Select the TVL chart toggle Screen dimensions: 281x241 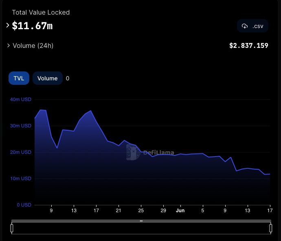(x=19, y=78)
